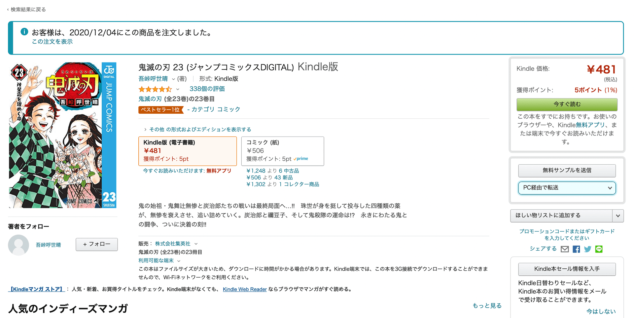The image size is (634, 318).
Task: Open PC経由で転送 delivery dropdown
Action: [567, 188]
